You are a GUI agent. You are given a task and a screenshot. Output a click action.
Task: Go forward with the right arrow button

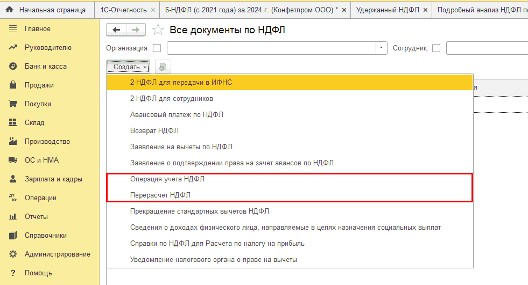pyautogui.click(x=136, y=30)
